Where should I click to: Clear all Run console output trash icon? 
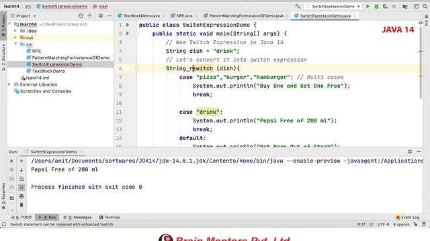pyautogui.click(x=21, y=205)
